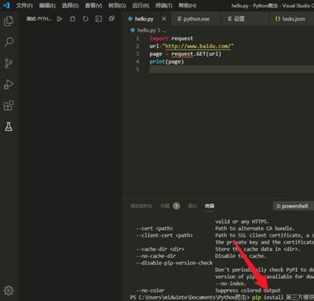
Task: Open the 选择 (Selection) menu
Action: click(70, 6)
